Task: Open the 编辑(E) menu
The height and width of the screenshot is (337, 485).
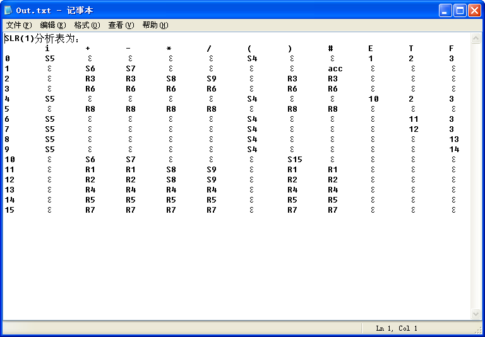Action: tap(53, 25)
